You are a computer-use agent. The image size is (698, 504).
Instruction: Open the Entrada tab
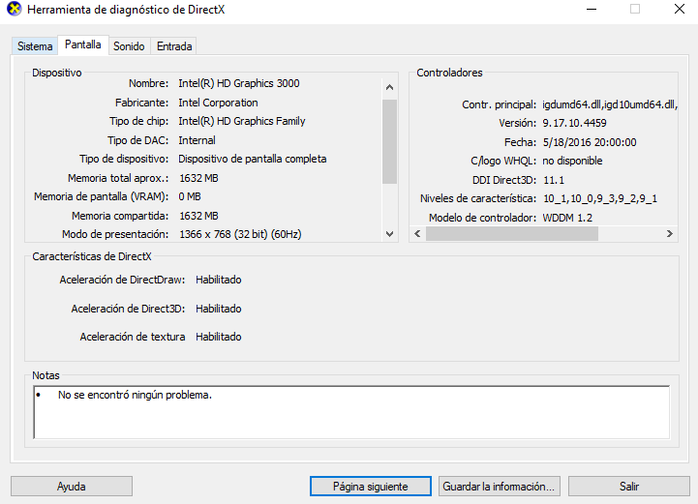pyautogui.click(x=174, y=46)
